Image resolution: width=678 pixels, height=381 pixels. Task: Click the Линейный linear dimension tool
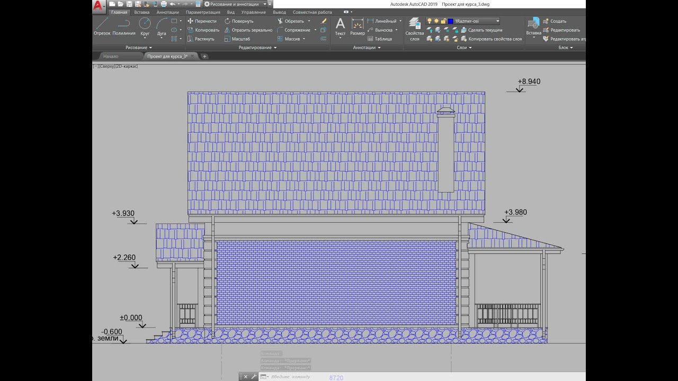(x=381, y=21)
